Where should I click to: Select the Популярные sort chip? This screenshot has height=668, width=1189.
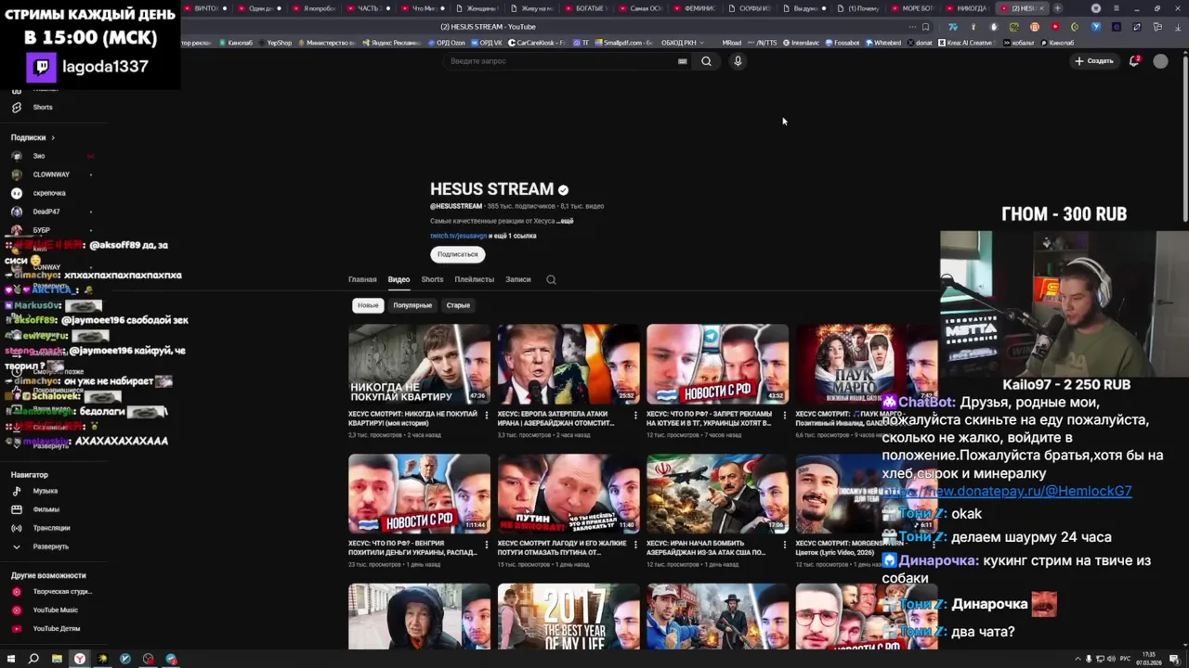[412, 305]
